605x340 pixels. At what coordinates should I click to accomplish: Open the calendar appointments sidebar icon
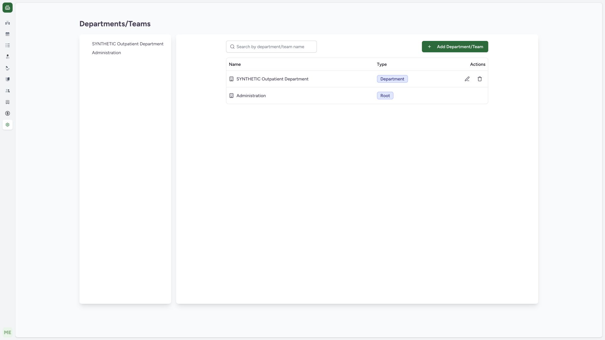(x=8, y=34)
